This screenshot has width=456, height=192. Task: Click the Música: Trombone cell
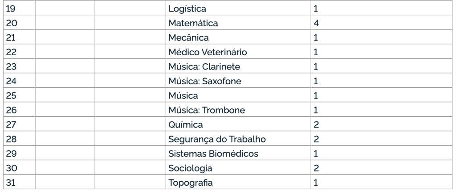coord(207,110)
